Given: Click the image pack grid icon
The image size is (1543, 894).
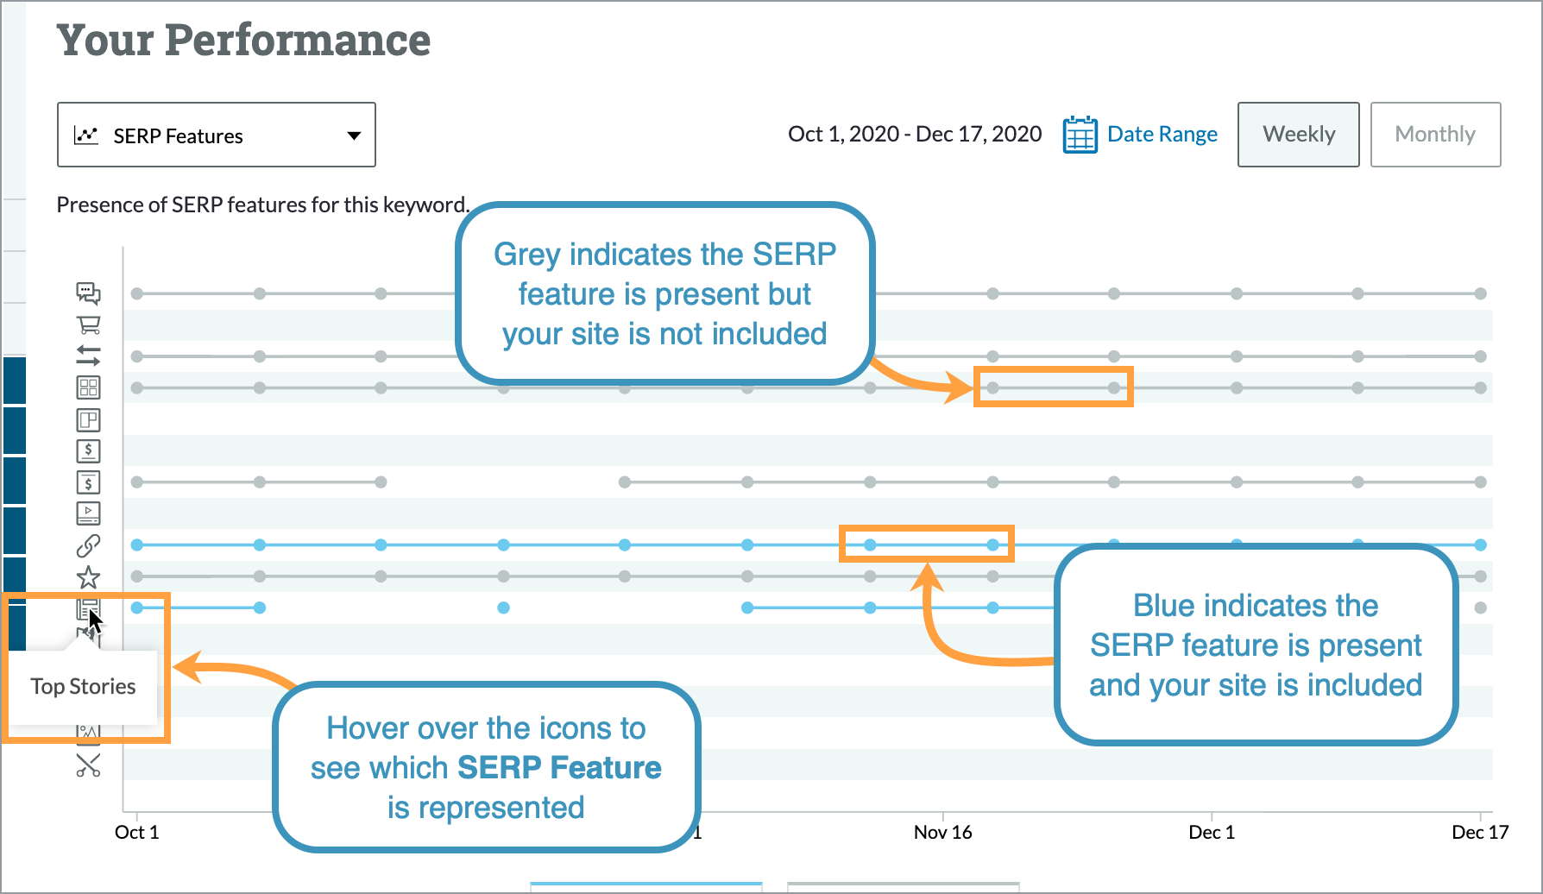Looking at the screenshot, I should coord(89,387).
